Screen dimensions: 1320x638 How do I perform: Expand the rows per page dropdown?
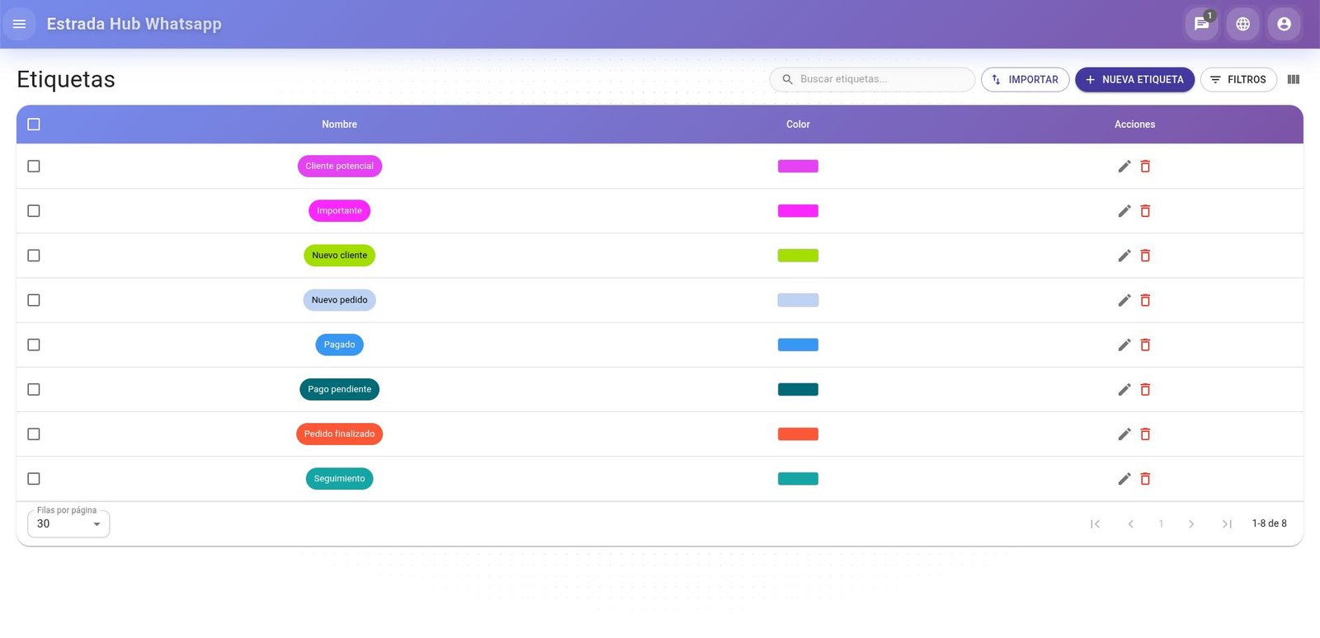pyautogui.click(x=68, y=524)
